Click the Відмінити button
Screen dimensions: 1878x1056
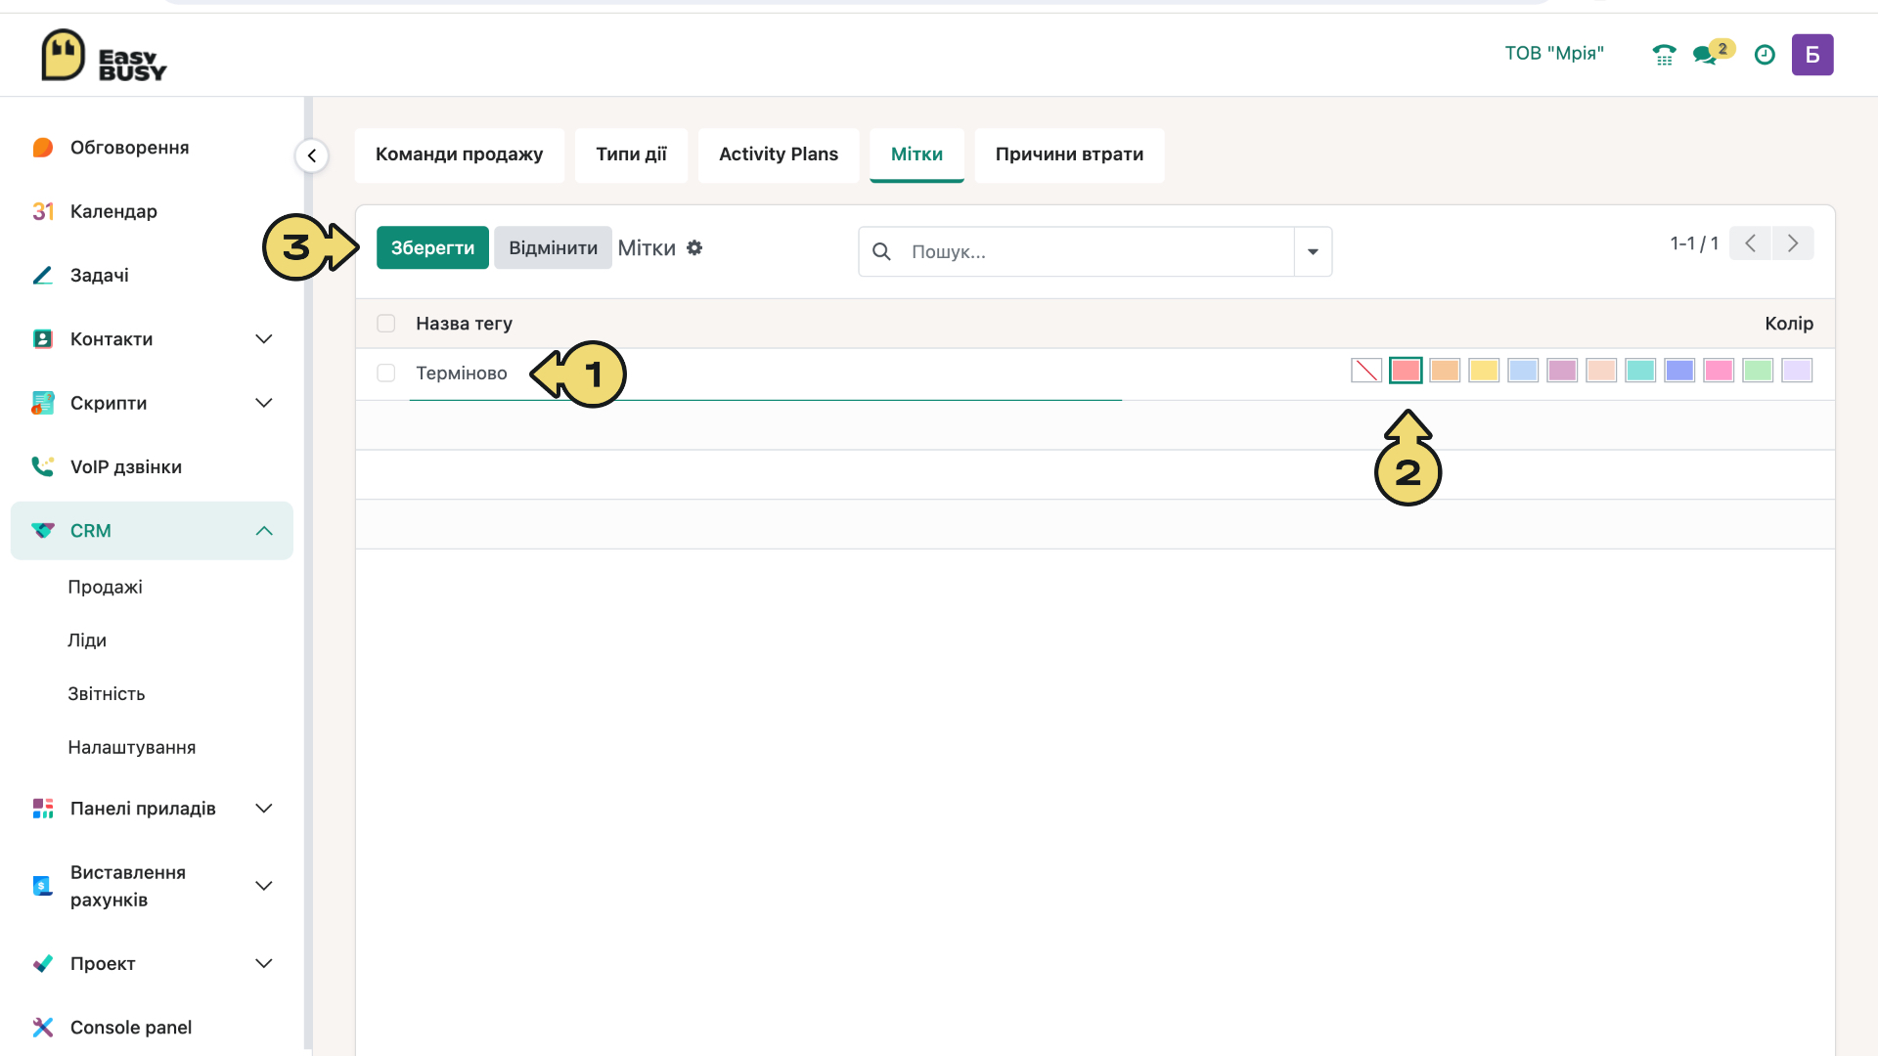(553, 248)
